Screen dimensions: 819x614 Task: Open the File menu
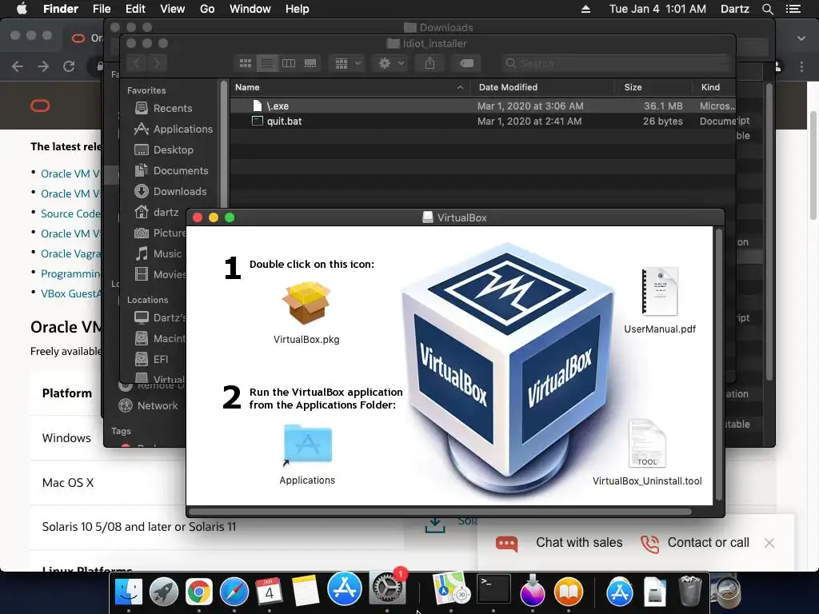tap(102, 9)
